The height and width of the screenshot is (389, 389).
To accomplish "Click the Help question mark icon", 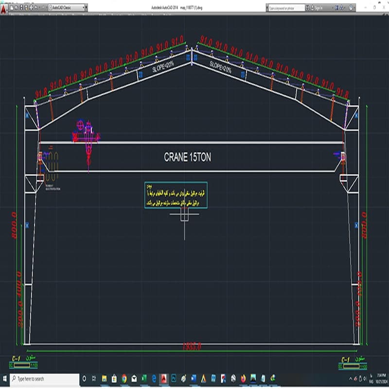I will pos(351,8).
